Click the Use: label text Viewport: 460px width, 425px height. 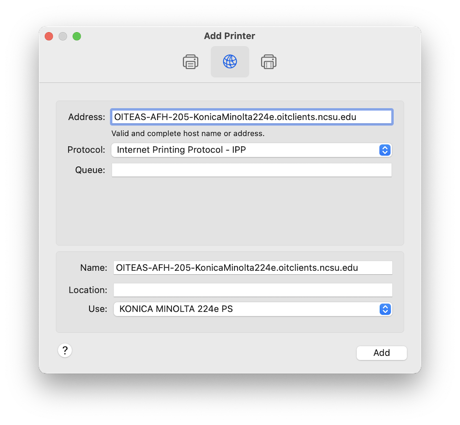pos(98,309)
